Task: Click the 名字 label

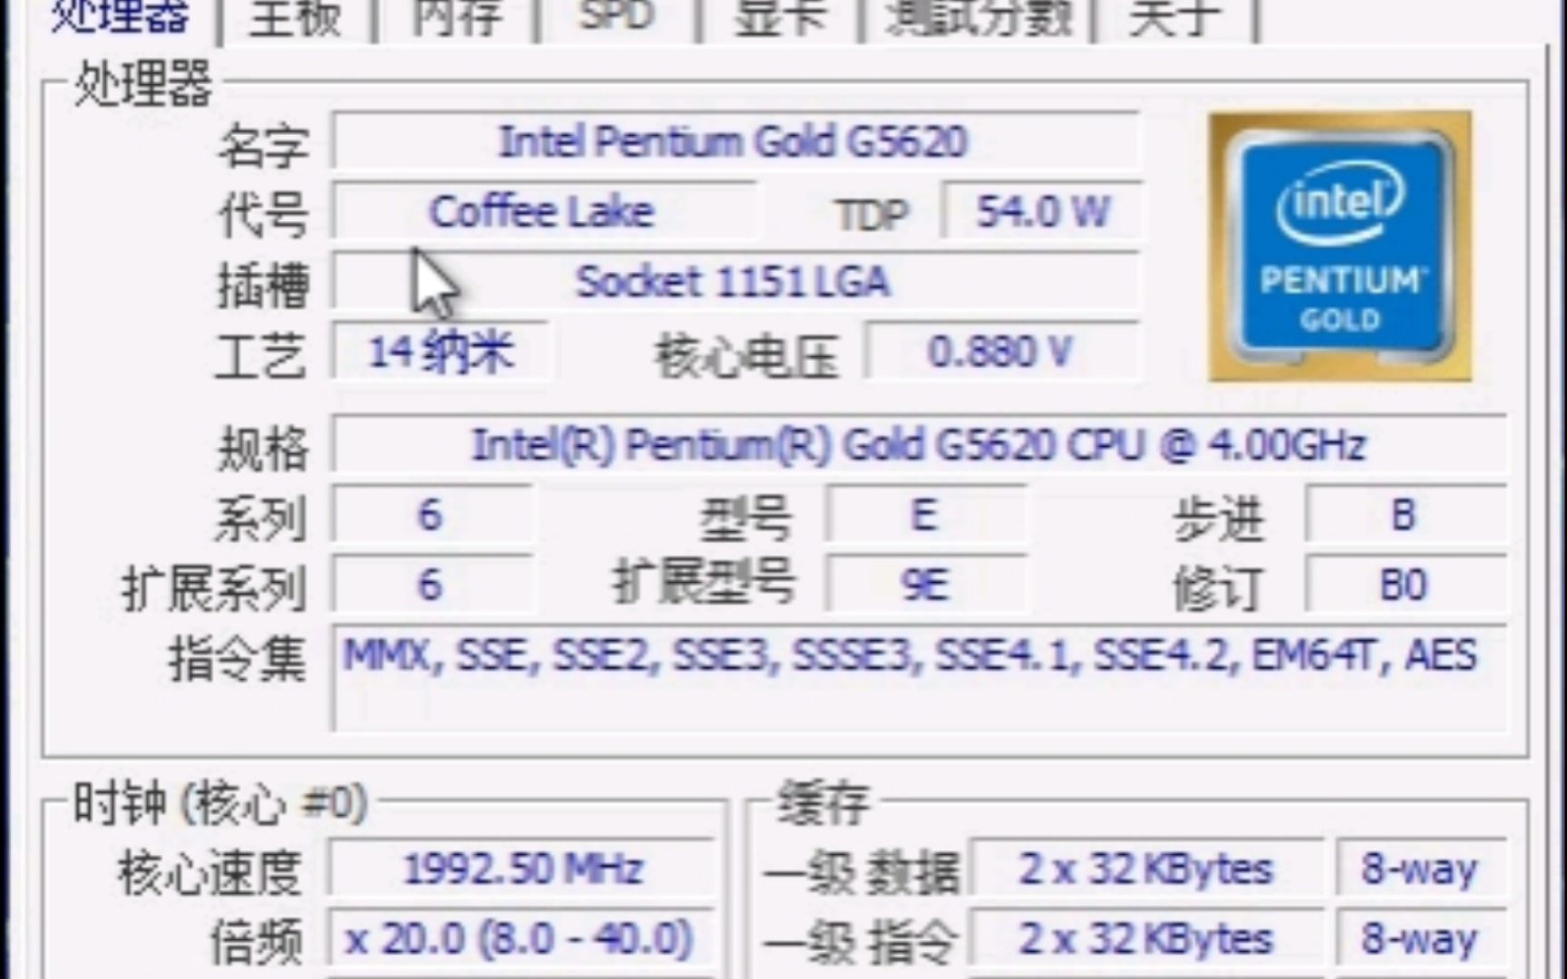Action: [x=263, y=145]
